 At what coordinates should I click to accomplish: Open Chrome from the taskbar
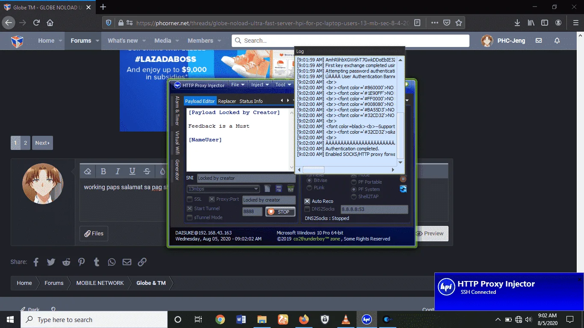(x=220, y=319)
